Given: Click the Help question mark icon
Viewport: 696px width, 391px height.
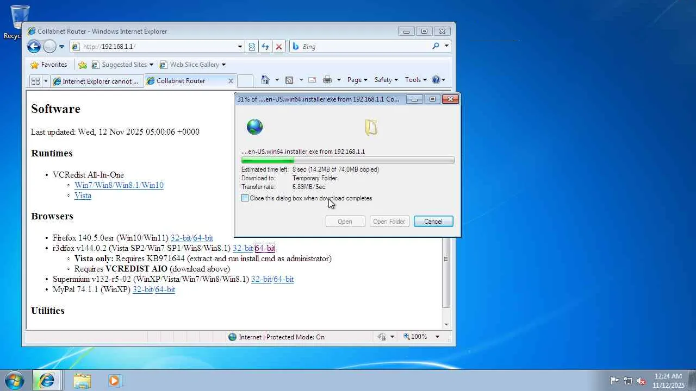Looking at the screenshot, I should [x=436, y=80].
